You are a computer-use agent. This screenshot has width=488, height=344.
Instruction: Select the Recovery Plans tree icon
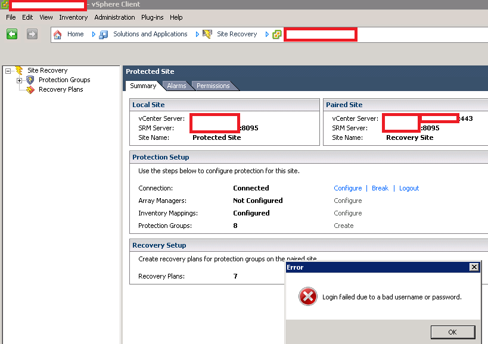(30, 89)
